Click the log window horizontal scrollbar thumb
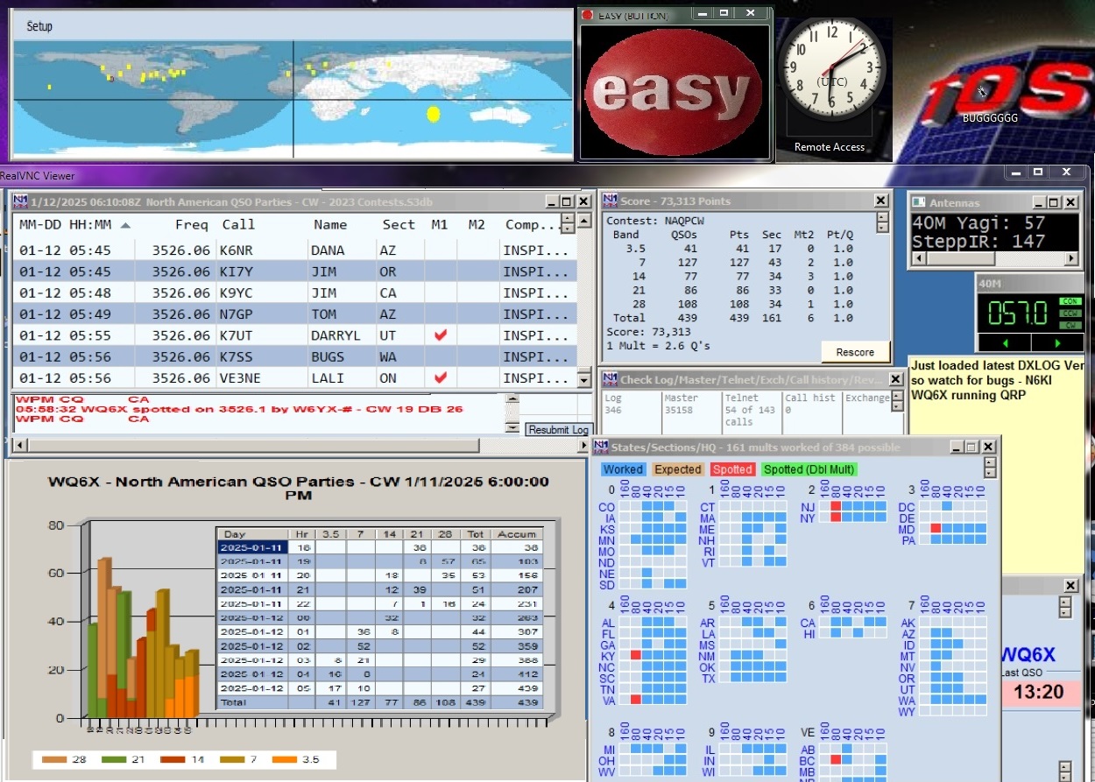This screenshot has height=782, width=1095. click(252, 445)
